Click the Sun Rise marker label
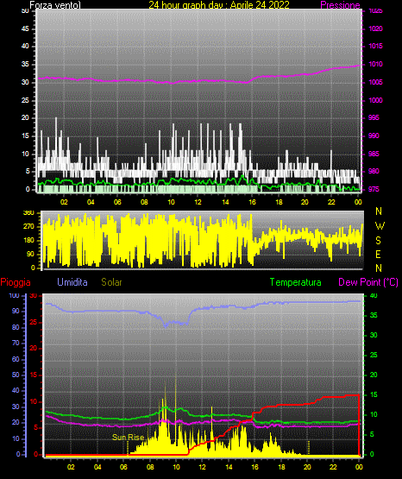 (128, 438)
